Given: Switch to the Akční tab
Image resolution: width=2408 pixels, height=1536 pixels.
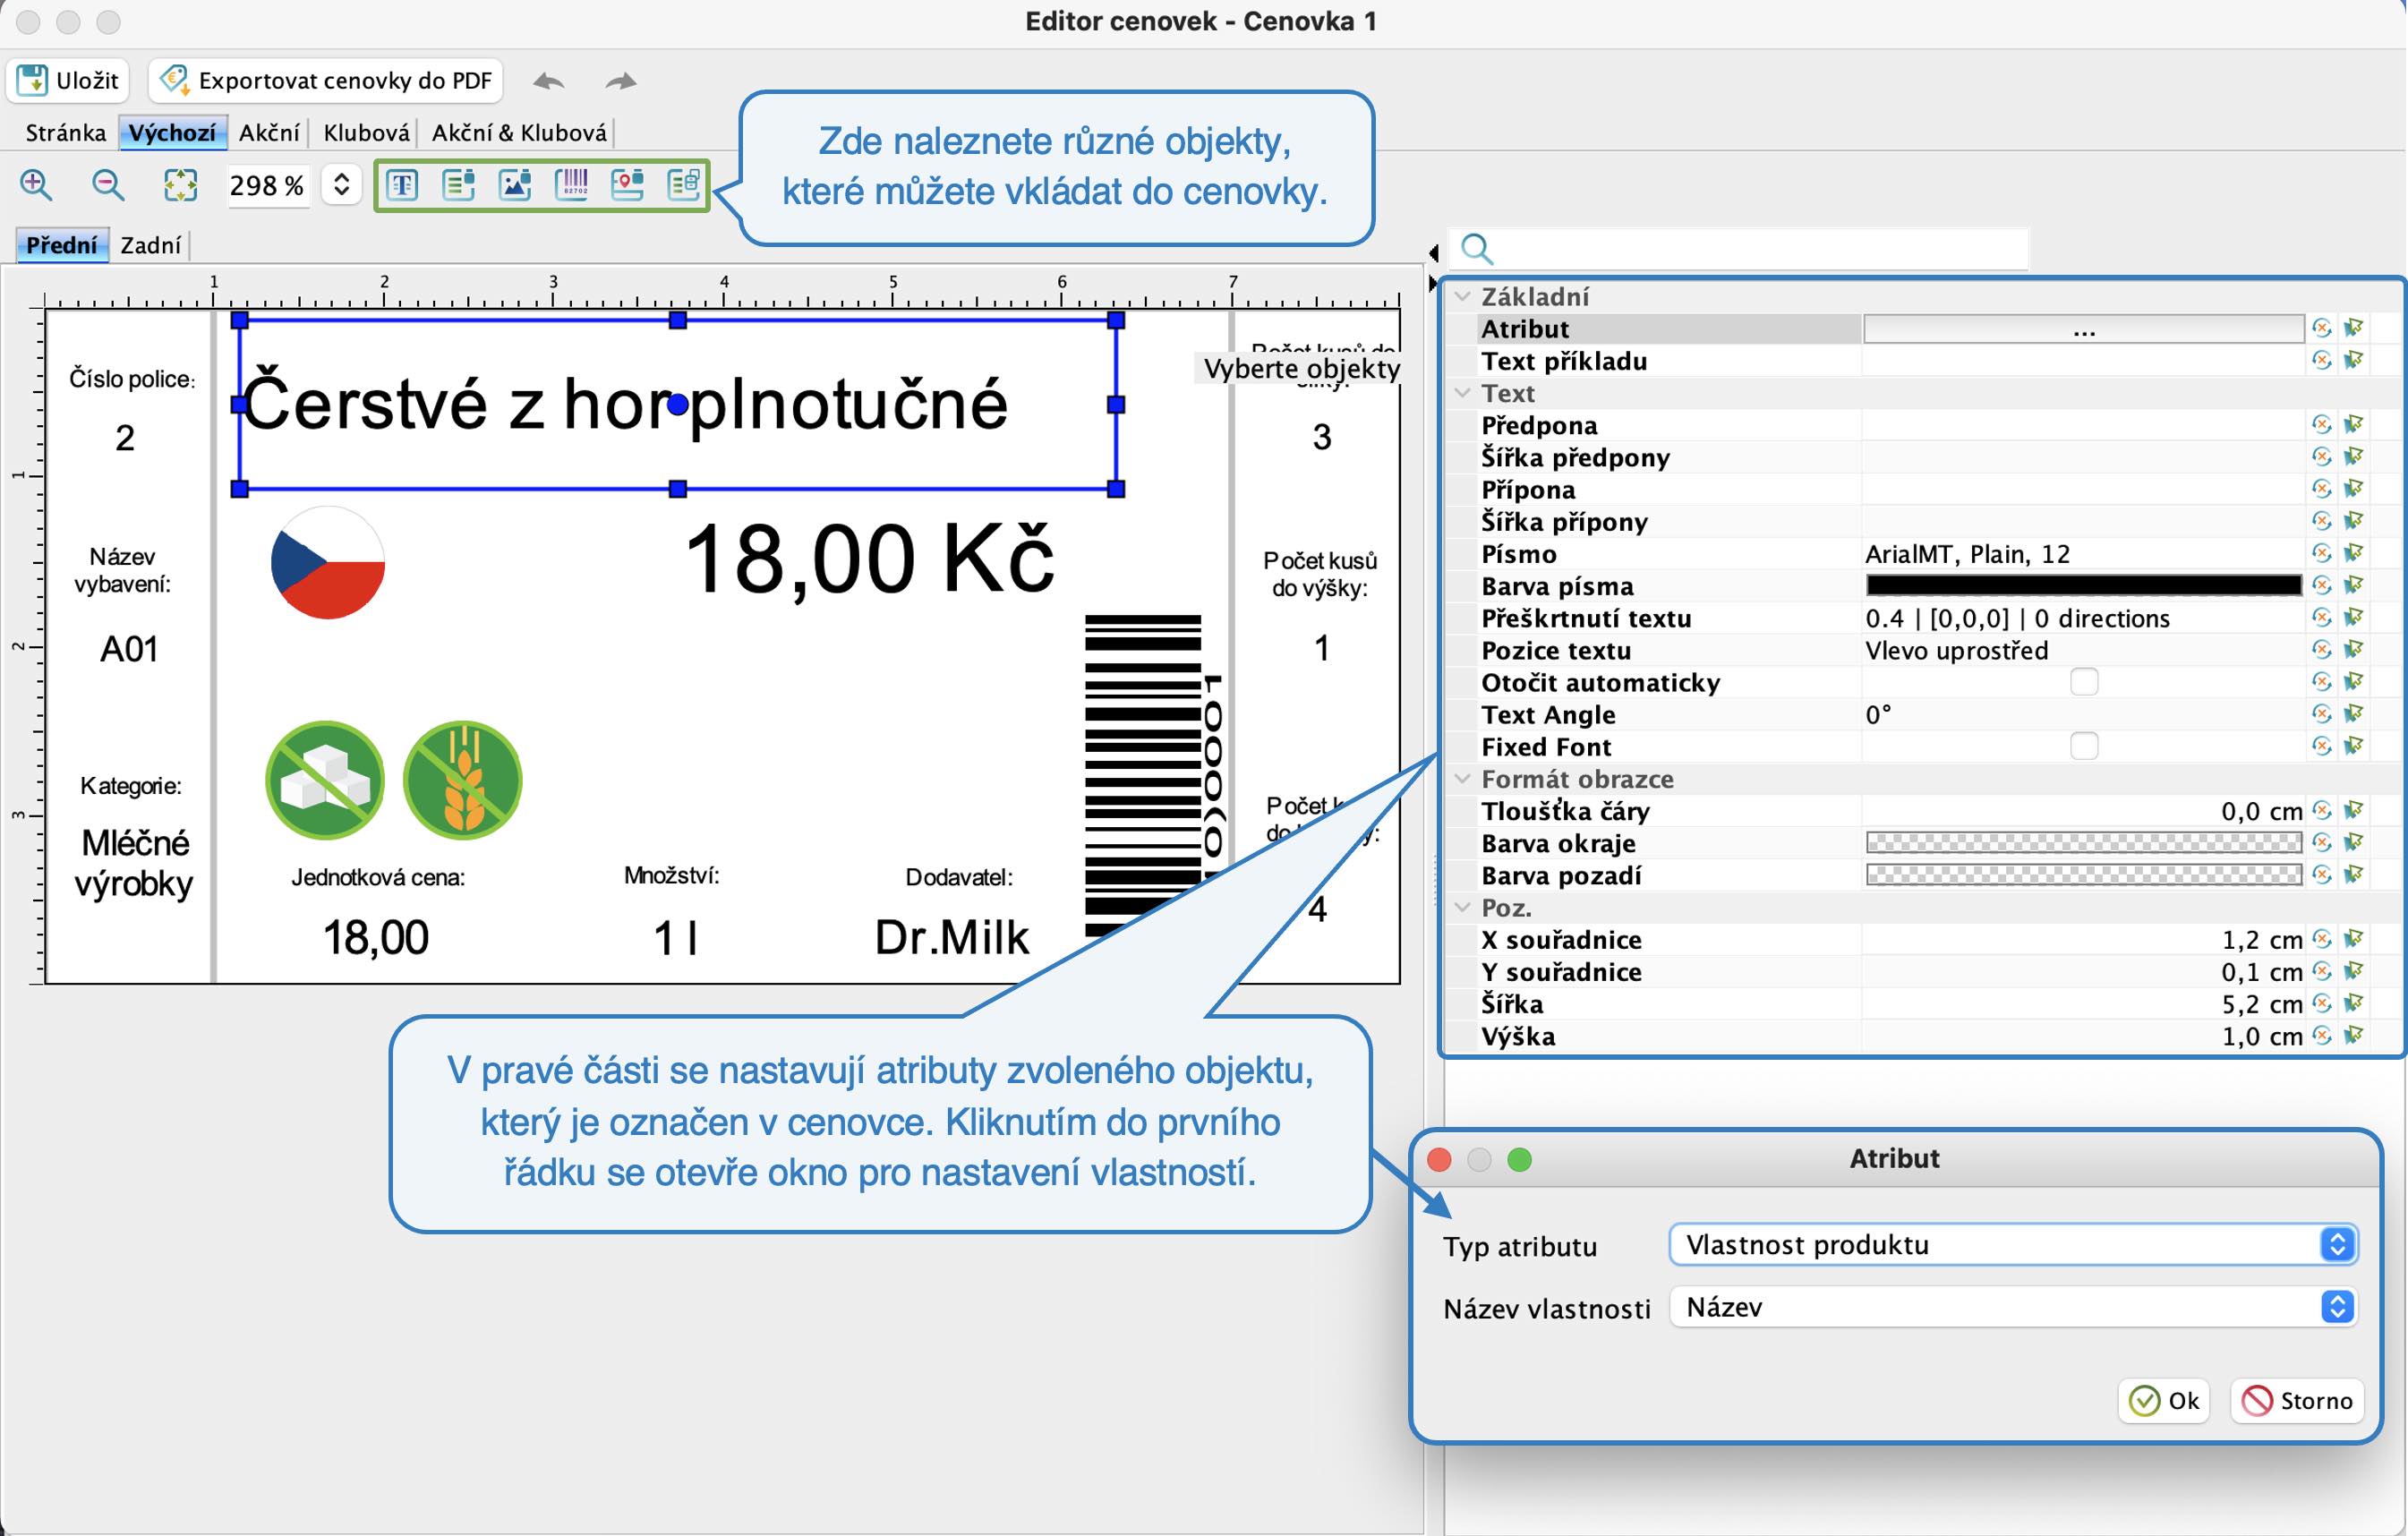Looking at the screenshot, I should click(x=269, y=133).
